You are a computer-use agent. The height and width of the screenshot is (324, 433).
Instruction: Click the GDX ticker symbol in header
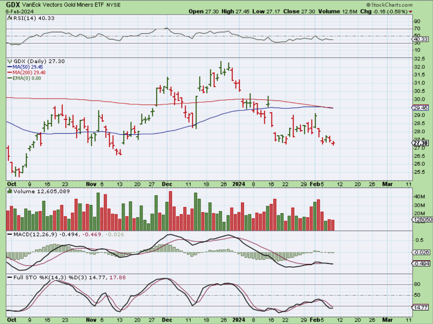(13, 5)
